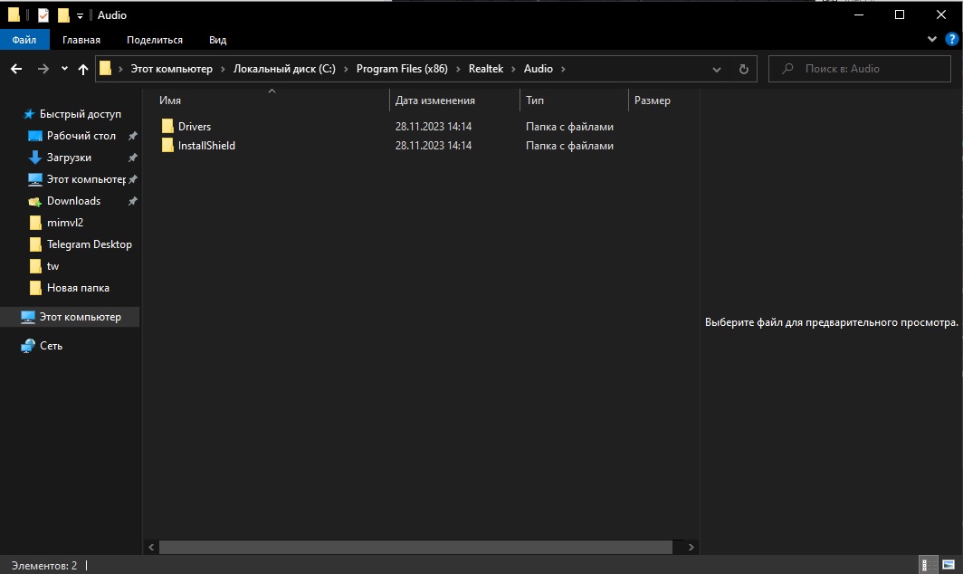Click Realtek in the address breadcrumb
963x574 pixels.
pos(486,69)
